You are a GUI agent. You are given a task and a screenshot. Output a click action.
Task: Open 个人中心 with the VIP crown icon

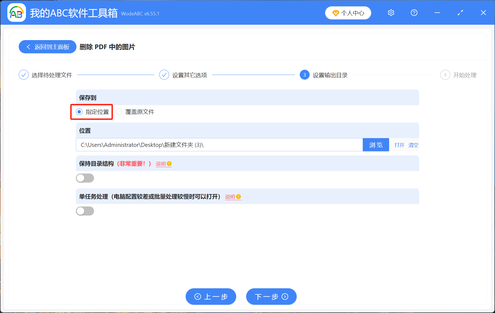[x=348, y=13]
